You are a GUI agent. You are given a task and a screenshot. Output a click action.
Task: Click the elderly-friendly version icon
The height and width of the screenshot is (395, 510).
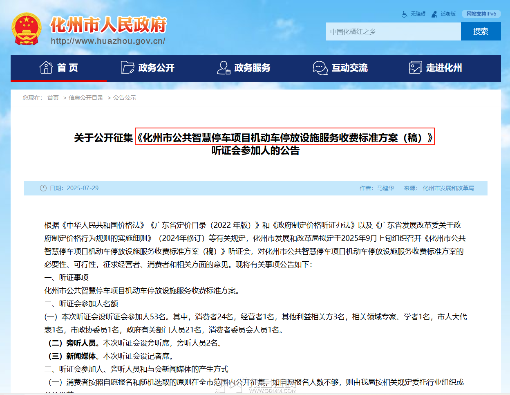pyautogui.click(x=434, y=14)
